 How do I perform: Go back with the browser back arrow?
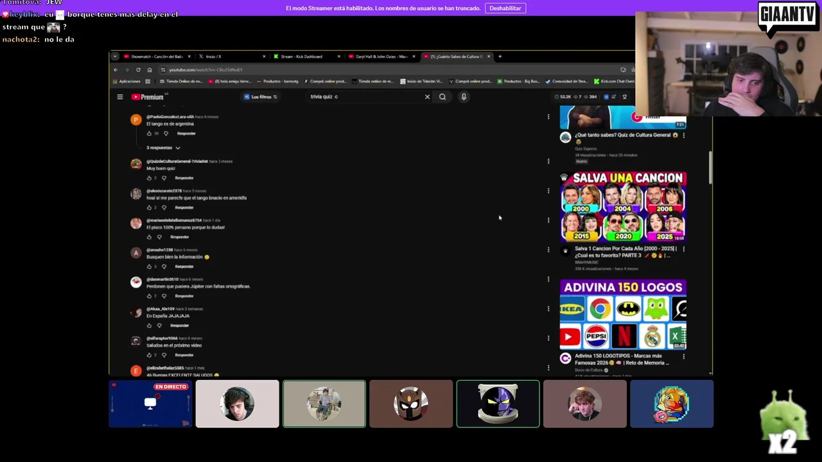pos(116,69)
